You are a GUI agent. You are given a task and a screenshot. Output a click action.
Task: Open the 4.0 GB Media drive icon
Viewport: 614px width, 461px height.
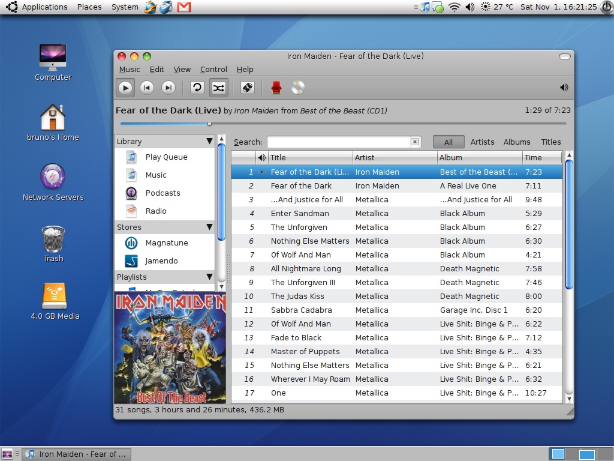[55, 301]
